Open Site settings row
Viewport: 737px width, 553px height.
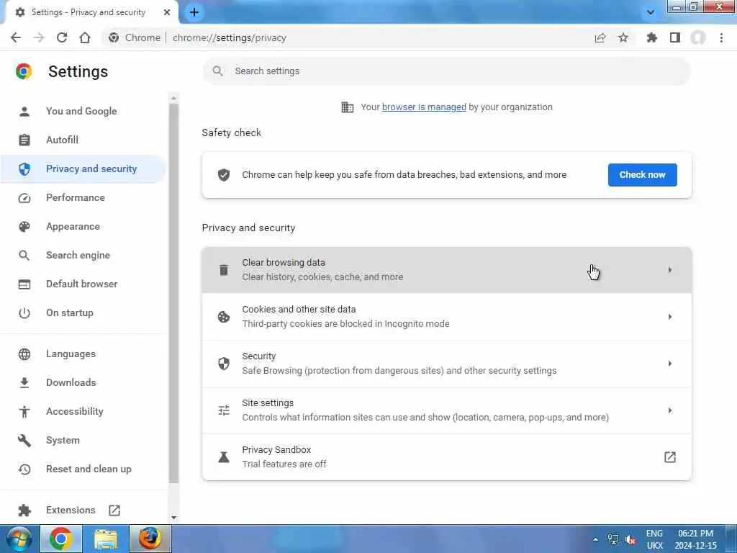click(x=446, y=410)
